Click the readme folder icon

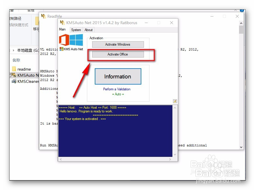coord(14,69)
